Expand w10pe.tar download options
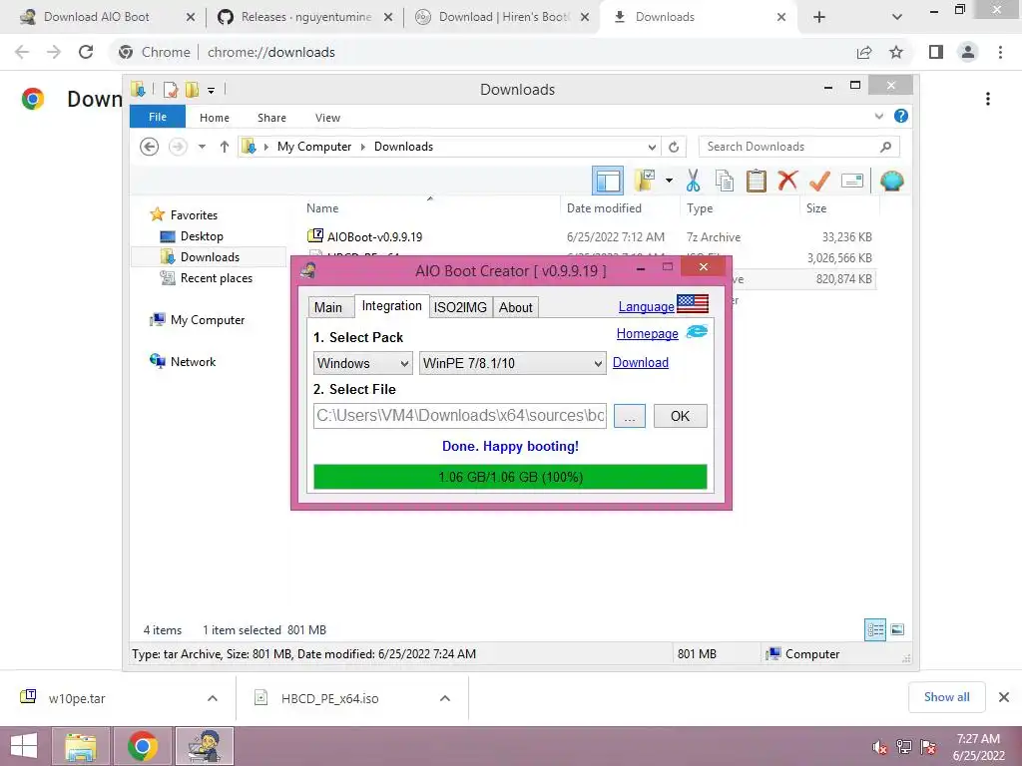 coord(213,698)
